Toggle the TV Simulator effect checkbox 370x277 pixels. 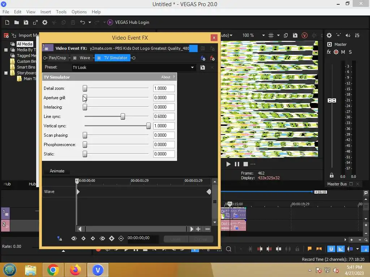tap(99, 58)
